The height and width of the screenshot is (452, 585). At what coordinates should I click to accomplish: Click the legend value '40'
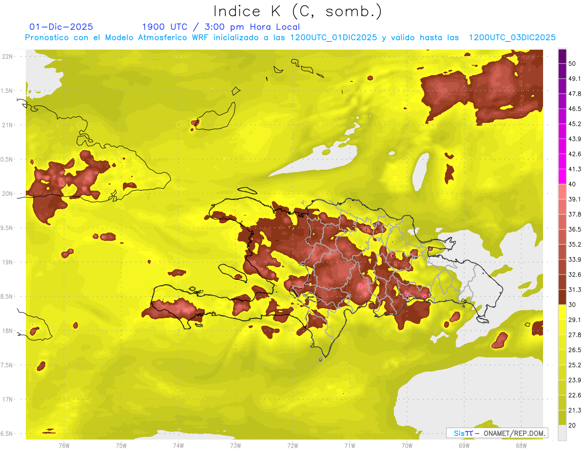click(x=573, y=184)
